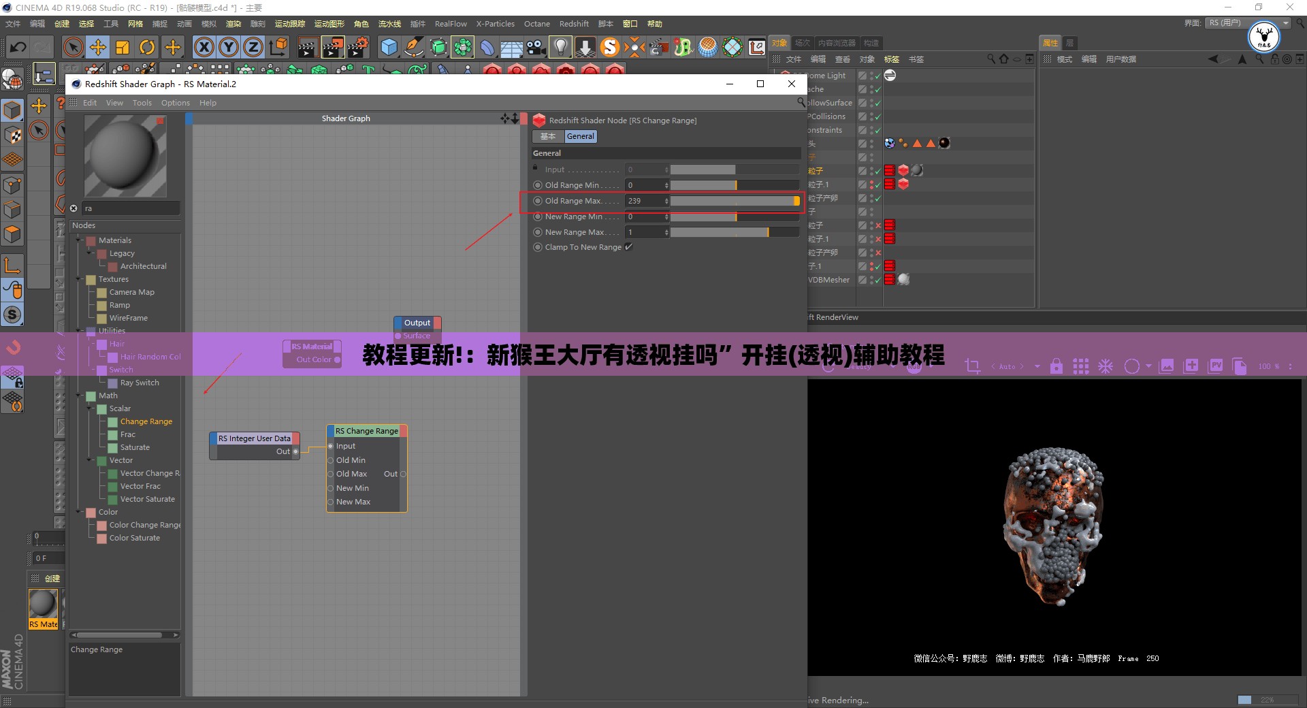This screenshot has width=1307, height=708.
Task: Add a Floor object from the toolbar
Action: point(511,47)
